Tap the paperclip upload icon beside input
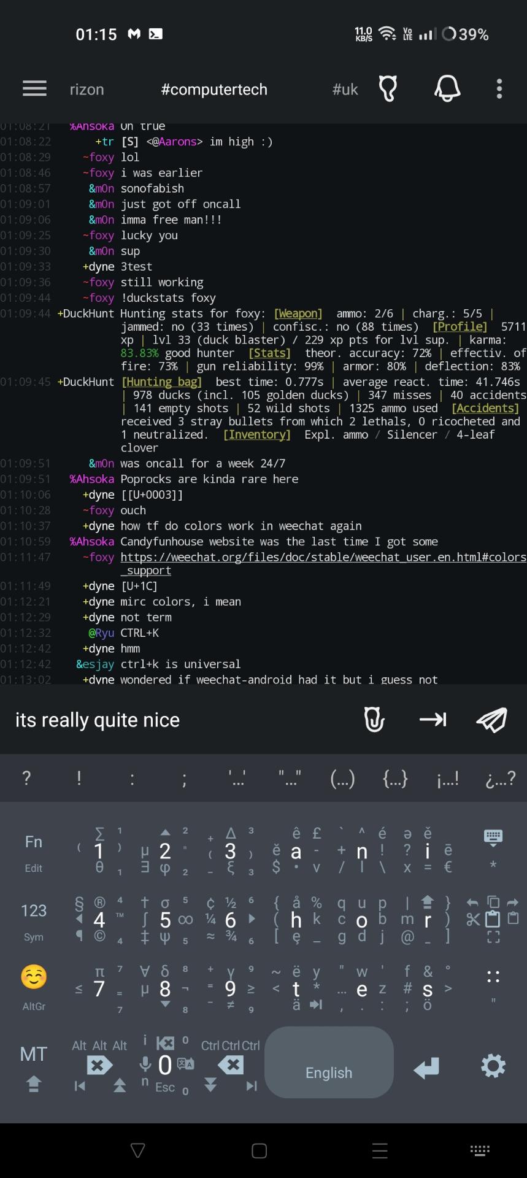This screenshot has width=527, height=1178. pyautogui.click(x=374, y=720)
